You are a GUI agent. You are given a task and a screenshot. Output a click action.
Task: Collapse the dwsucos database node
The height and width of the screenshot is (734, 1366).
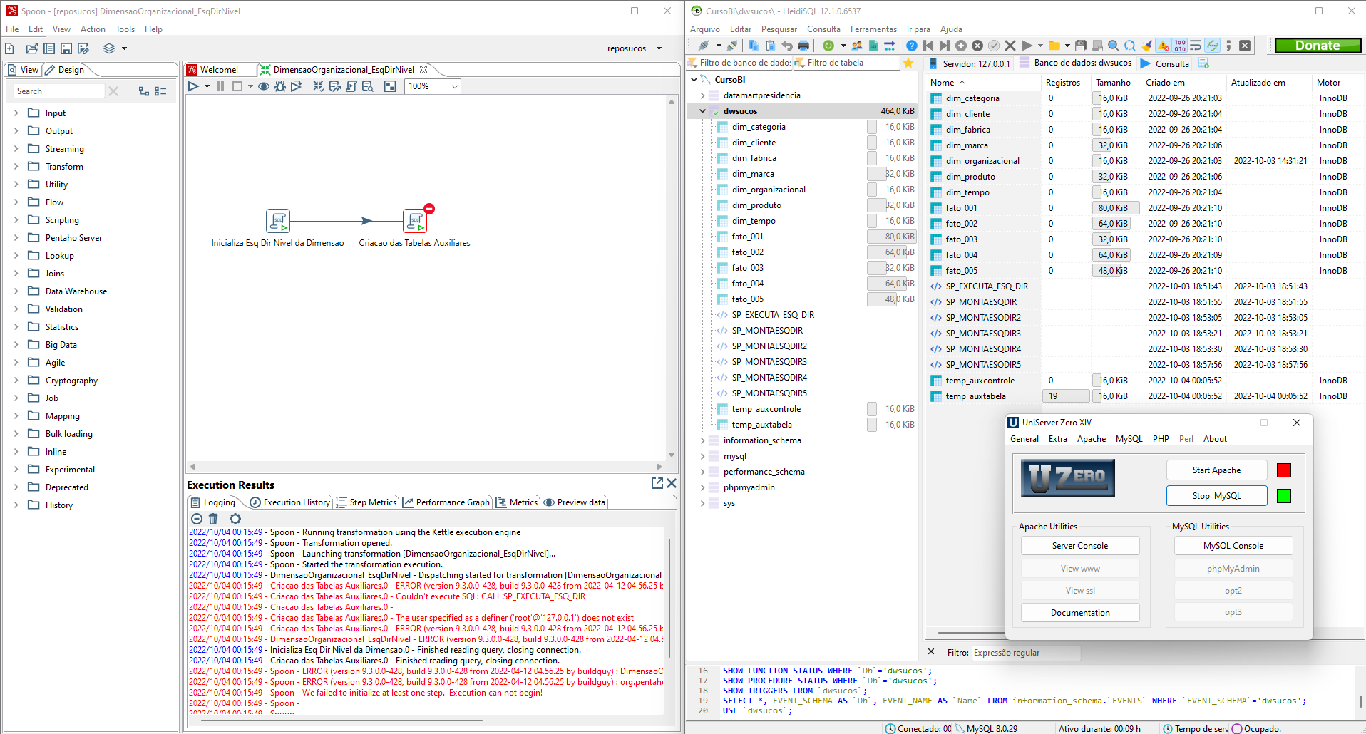(702, 111)
